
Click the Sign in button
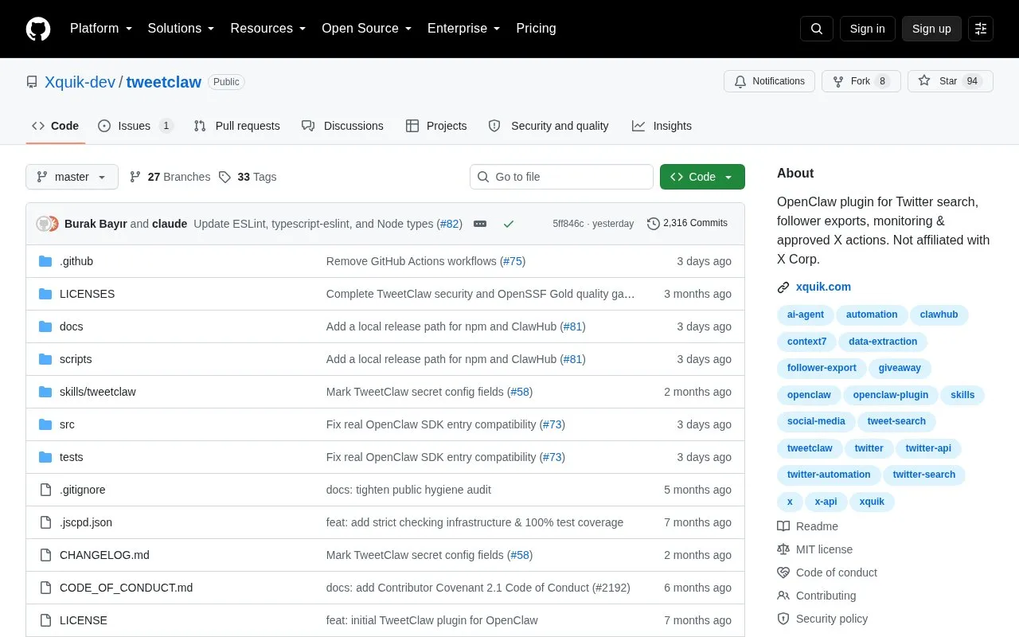pyautogui.click(x=867, y=29)
